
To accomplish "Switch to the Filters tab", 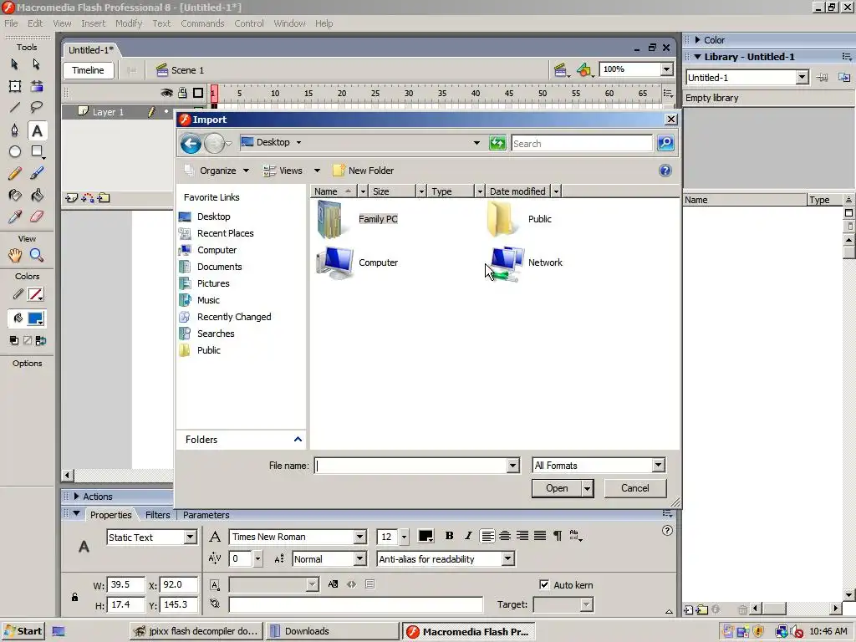I will click(x=158, y=515).
